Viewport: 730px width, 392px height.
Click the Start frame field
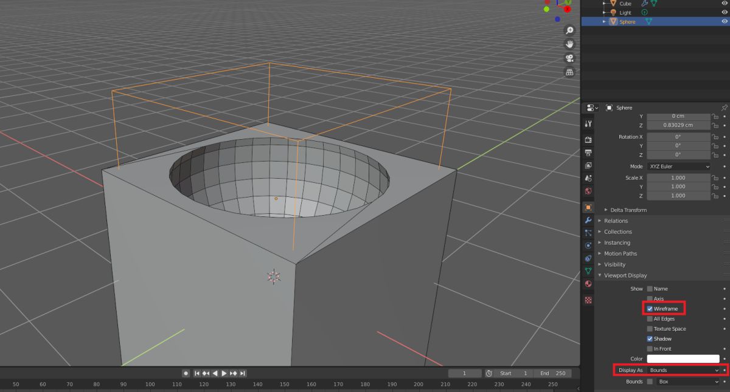[515, 373]
